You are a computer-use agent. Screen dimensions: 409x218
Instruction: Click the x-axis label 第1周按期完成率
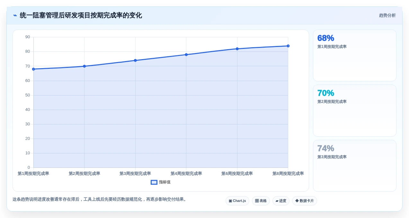click(x=33, y=174)
